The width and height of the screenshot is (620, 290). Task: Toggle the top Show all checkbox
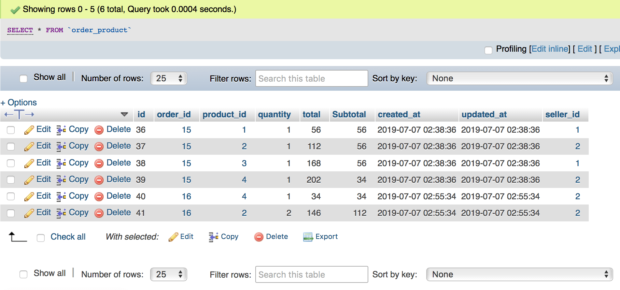(23, 79)
